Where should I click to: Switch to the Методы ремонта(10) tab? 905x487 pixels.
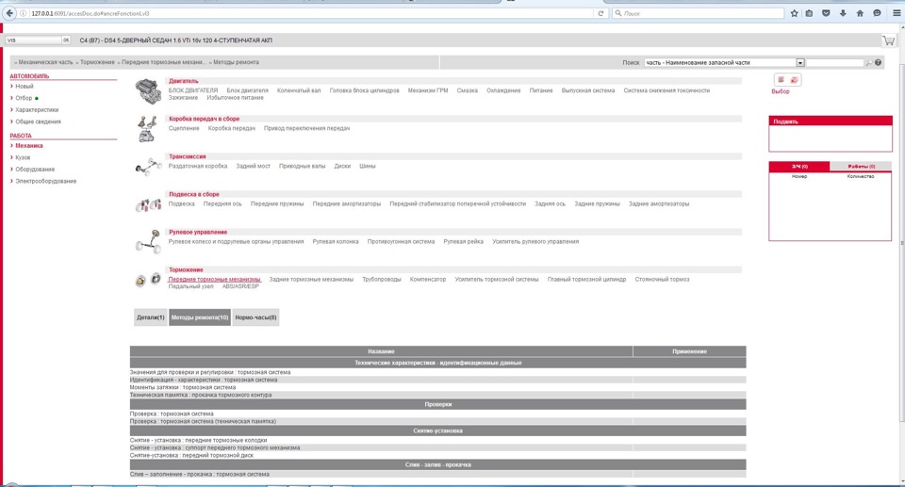[x=200, y=317]
